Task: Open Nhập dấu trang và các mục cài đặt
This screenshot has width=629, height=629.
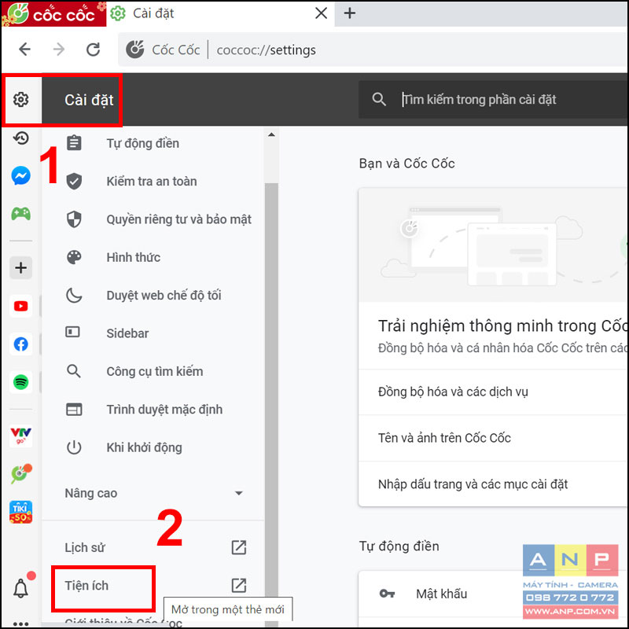Action: pos(494,484)
